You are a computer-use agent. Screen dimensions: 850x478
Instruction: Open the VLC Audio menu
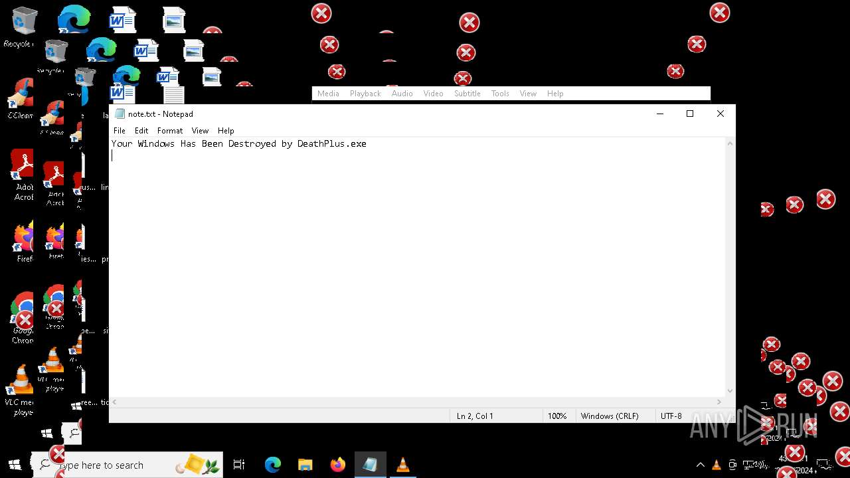(x=402, y=94)
